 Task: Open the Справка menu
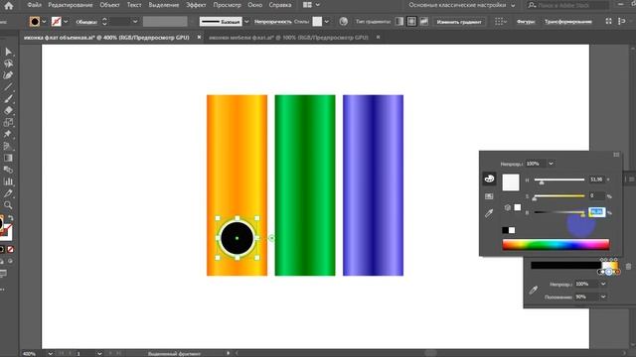click(280, 5)
